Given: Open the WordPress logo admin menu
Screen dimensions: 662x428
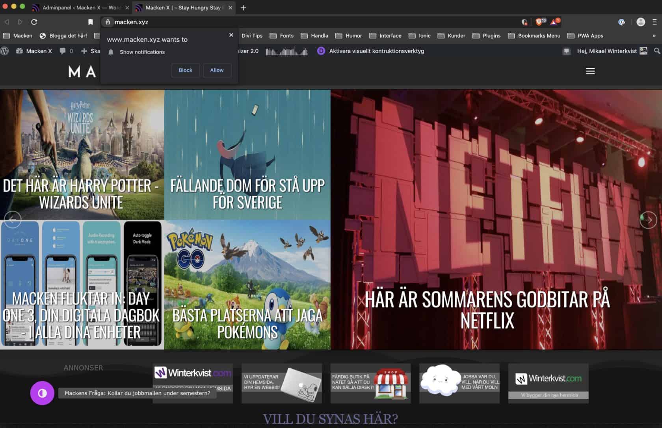Looking at the screenshot, I should click(x=5, y=51).
